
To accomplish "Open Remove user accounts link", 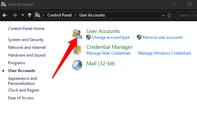I will pyautogui.click(x=162, y=37).
